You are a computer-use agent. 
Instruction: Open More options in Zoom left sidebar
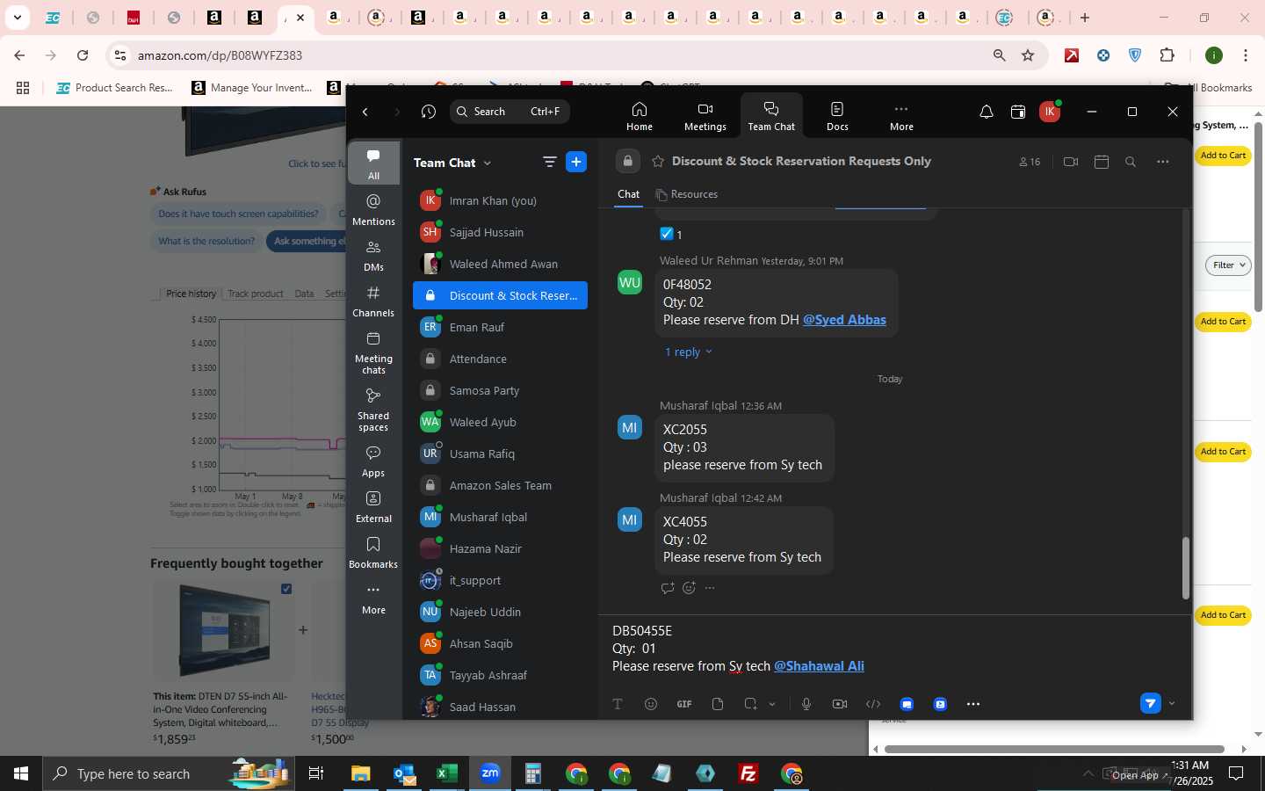pos(373,599)
